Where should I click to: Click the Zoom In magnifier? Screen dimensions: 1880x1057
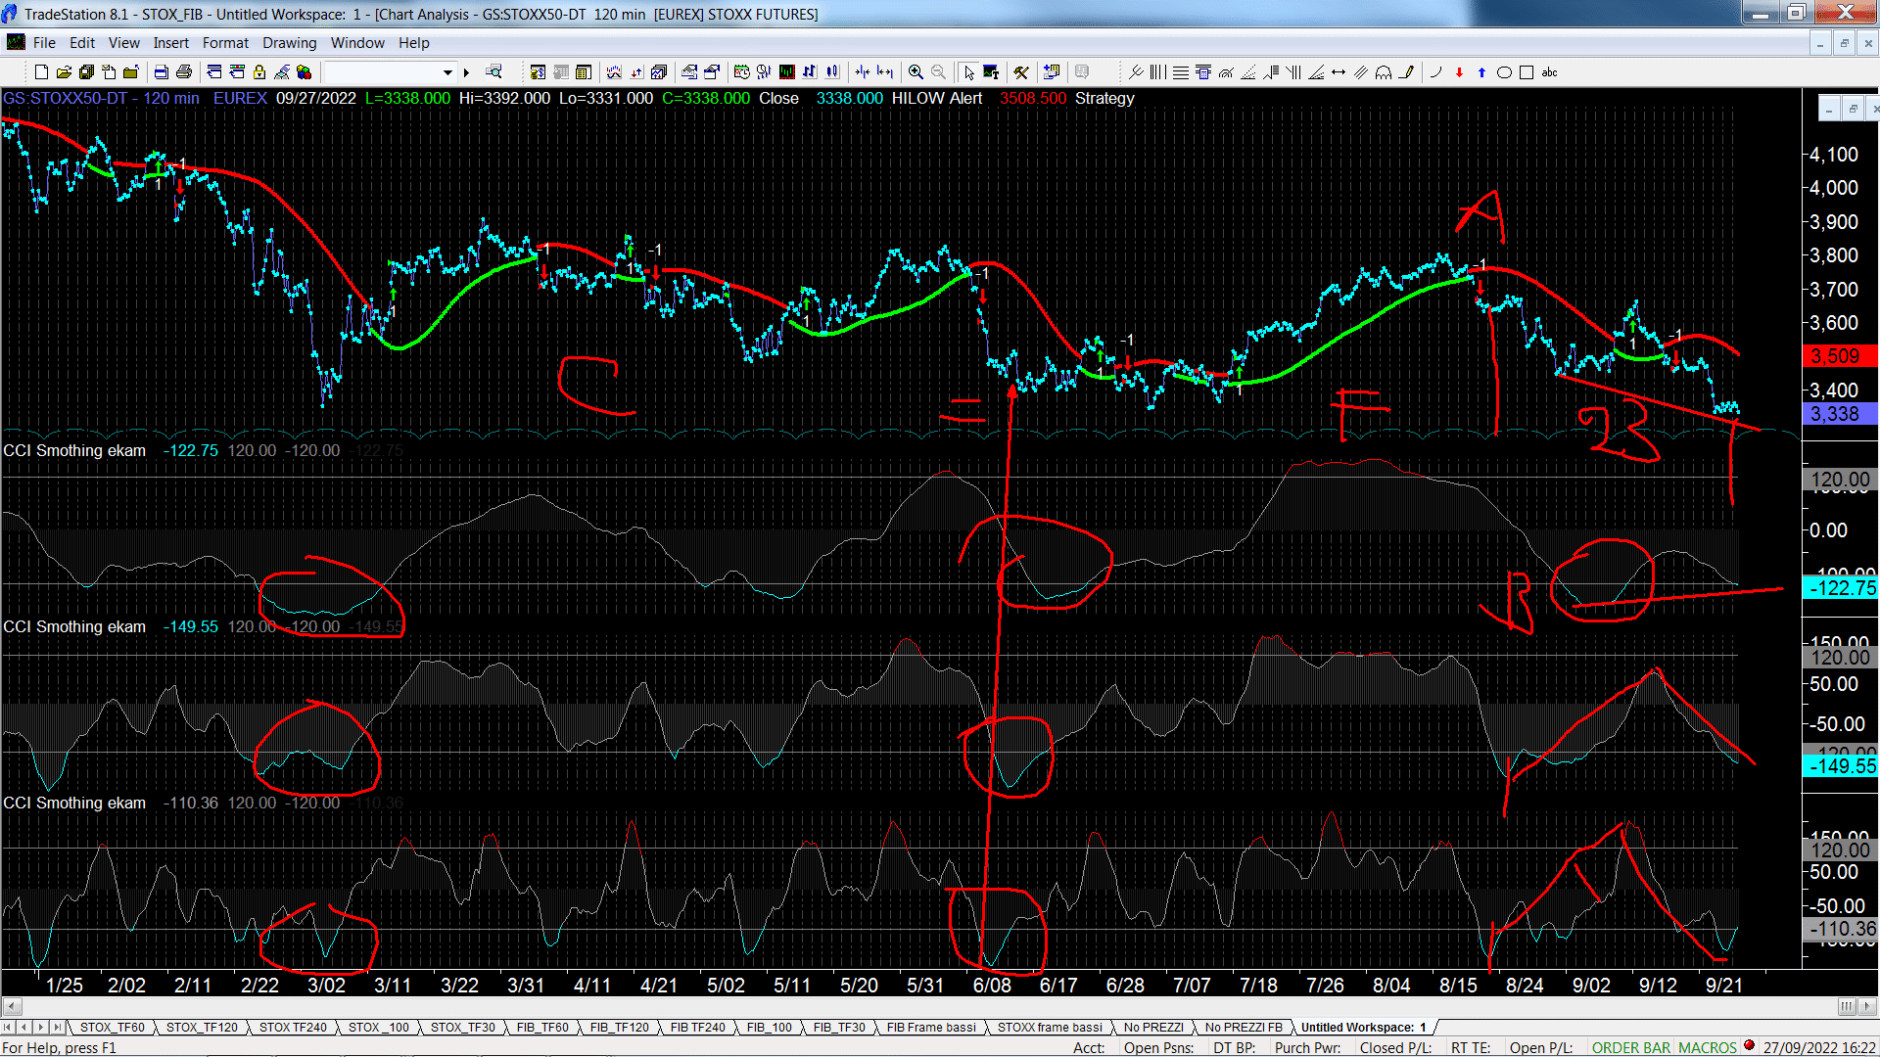916,72
